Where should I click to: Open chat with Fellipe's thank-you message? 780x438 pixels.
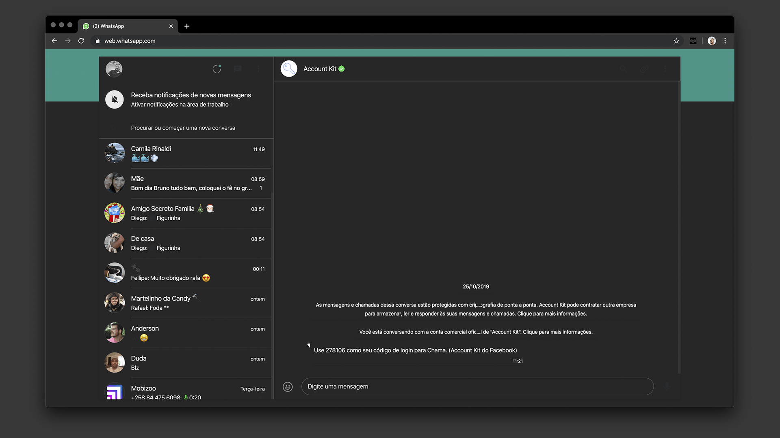point(186,273)
